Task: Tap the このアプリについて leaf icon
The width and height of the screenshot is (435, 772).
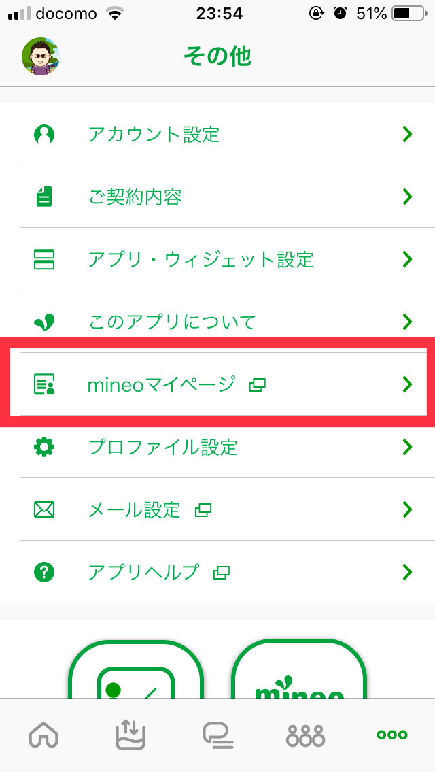Action: [44, 322]
